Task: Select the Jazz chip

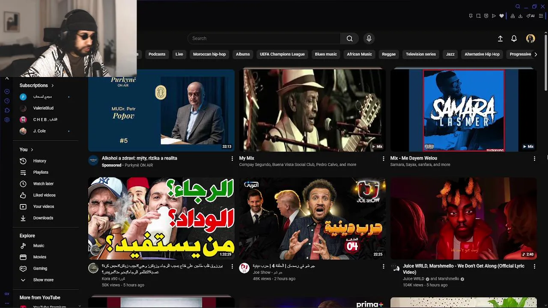Action: click(450, 54)
